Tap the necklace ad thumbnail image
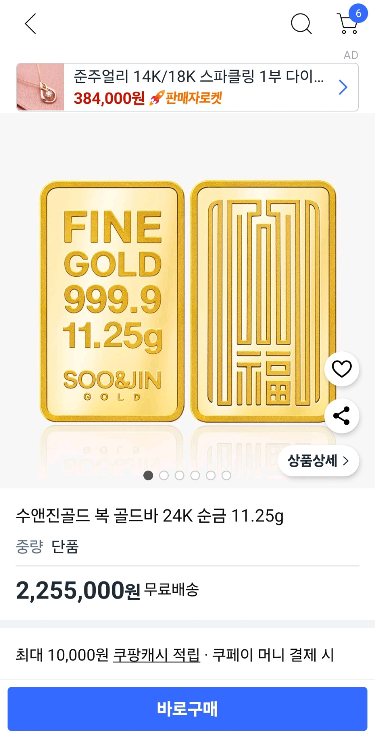The height and width of the screenshot is (739, 375). (40, 87)
